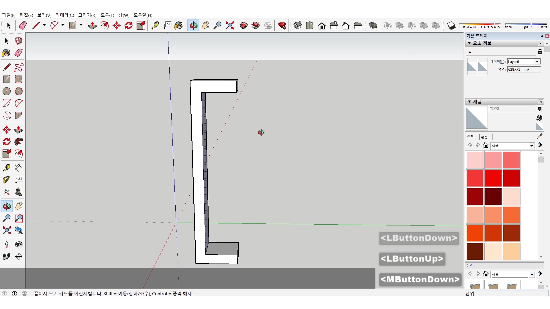Collapse the 요소 정보 panel
This screenshot has height=309, width=550.
[469, 43]
